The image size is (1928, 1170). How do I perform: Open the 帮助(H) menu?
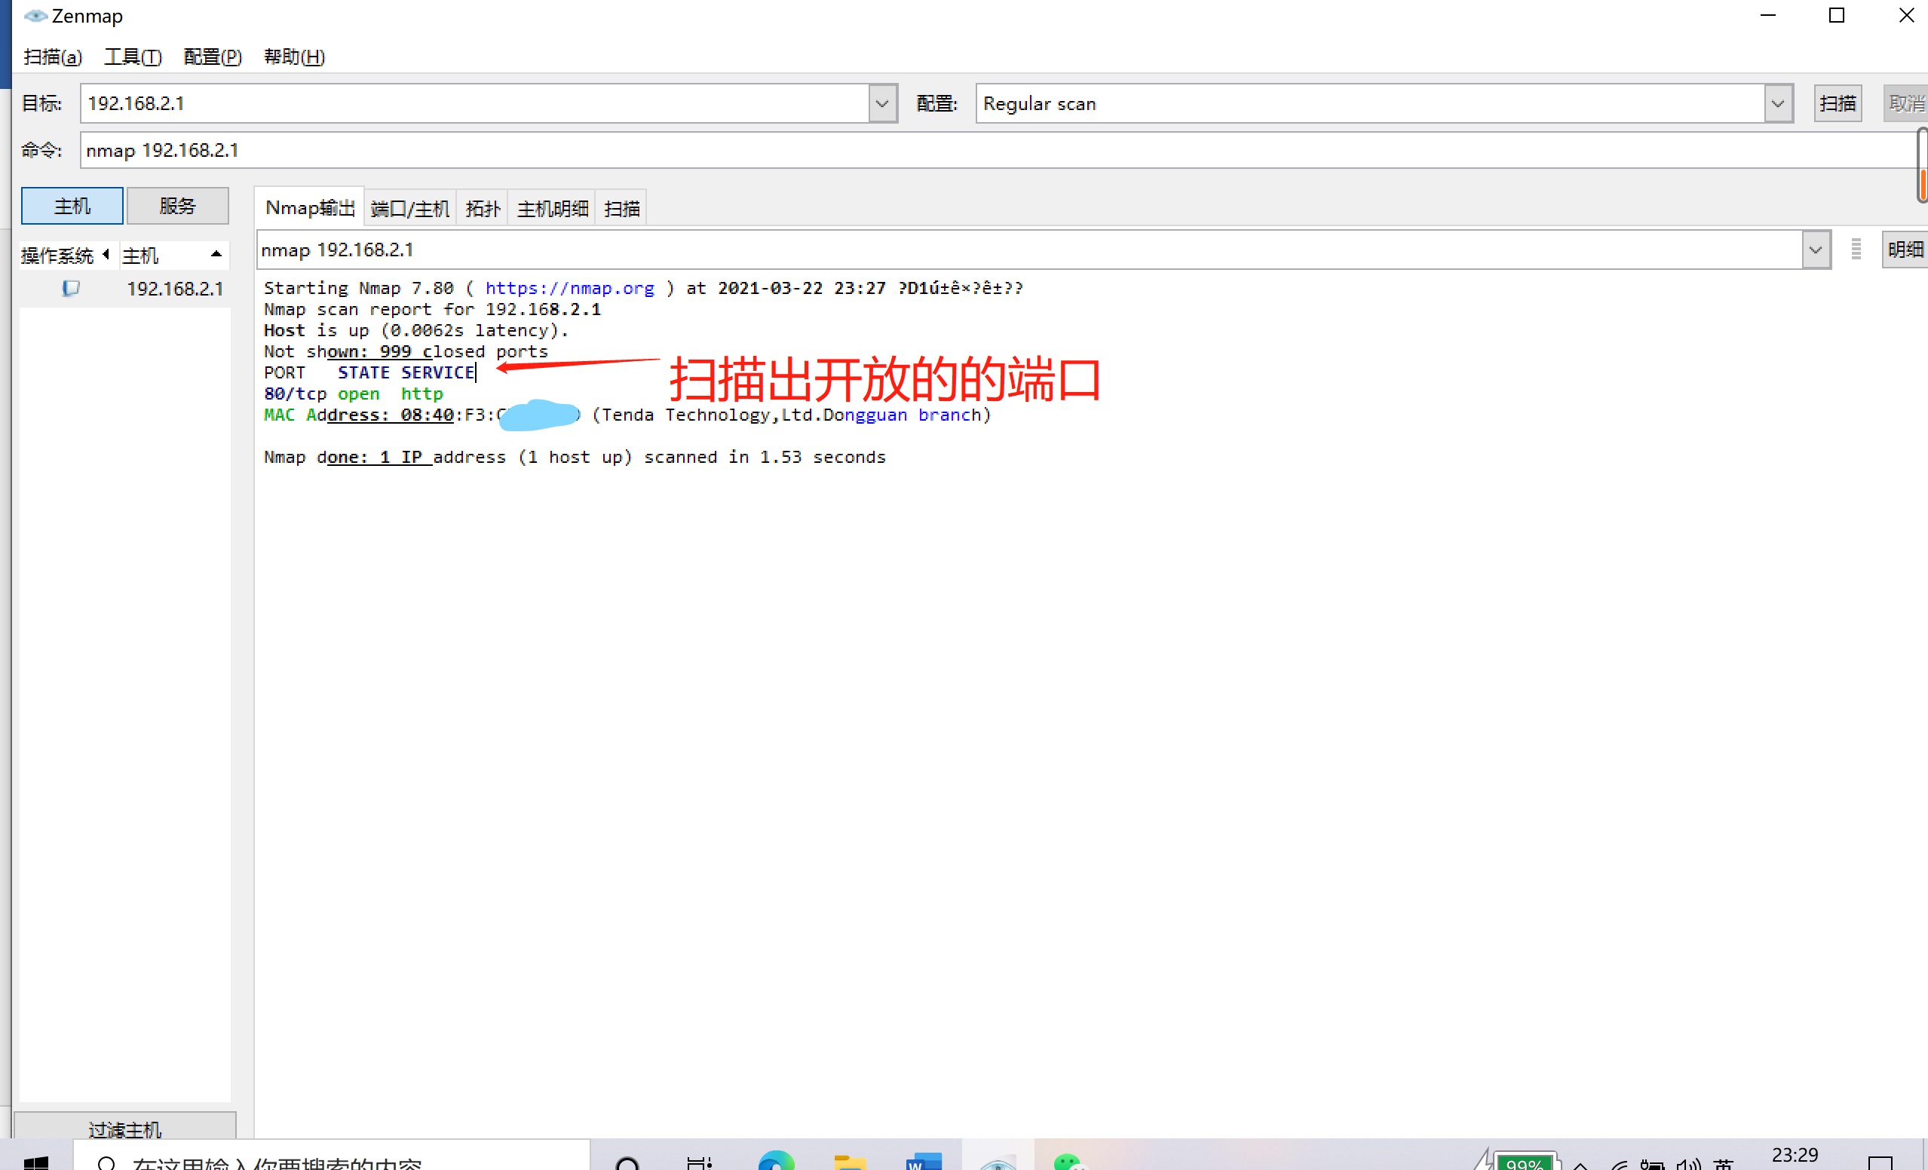pos(294,57)
